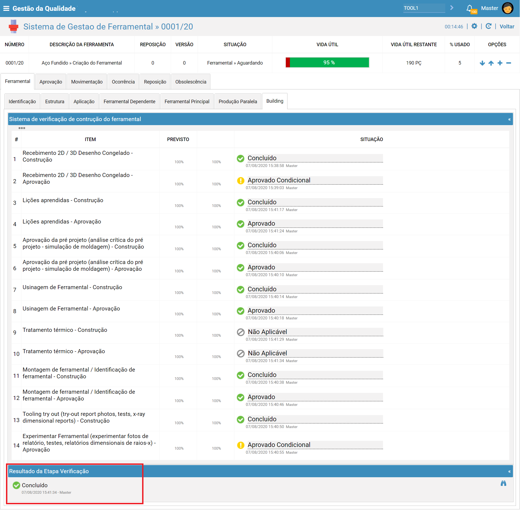Open Não Aplicável field of item 9
Screen dimensions: 520x511
pos(315,332)
